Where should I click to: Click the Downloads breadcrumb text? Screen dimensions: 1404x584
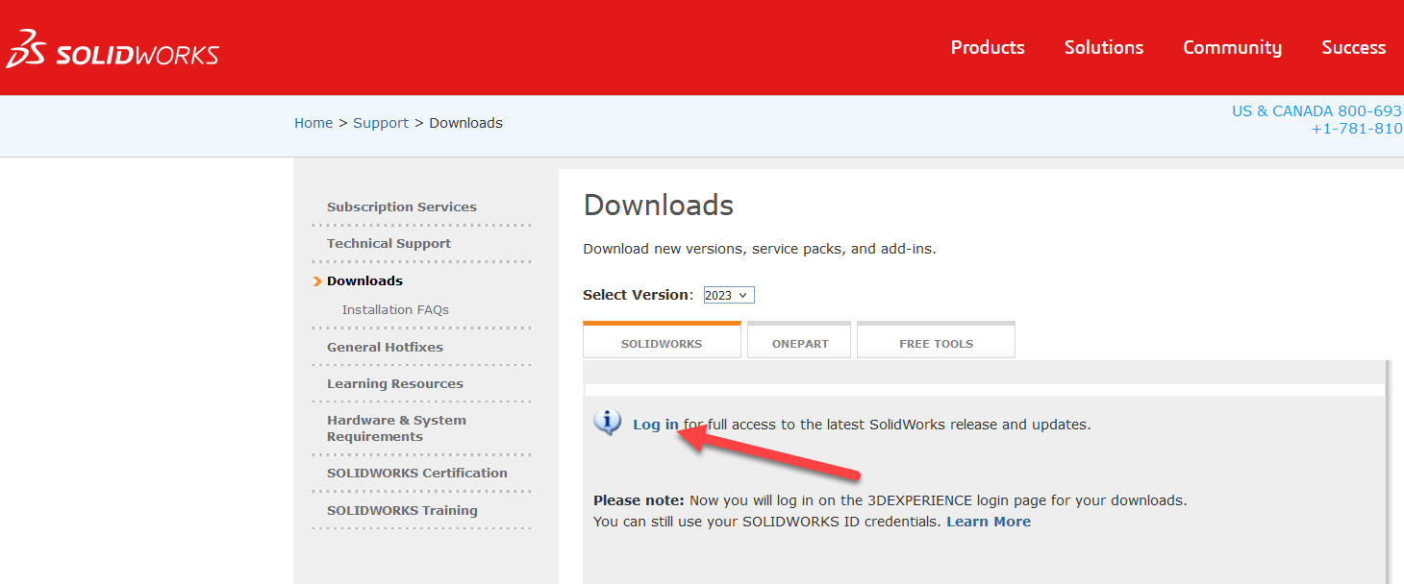[x=465, y=123]
